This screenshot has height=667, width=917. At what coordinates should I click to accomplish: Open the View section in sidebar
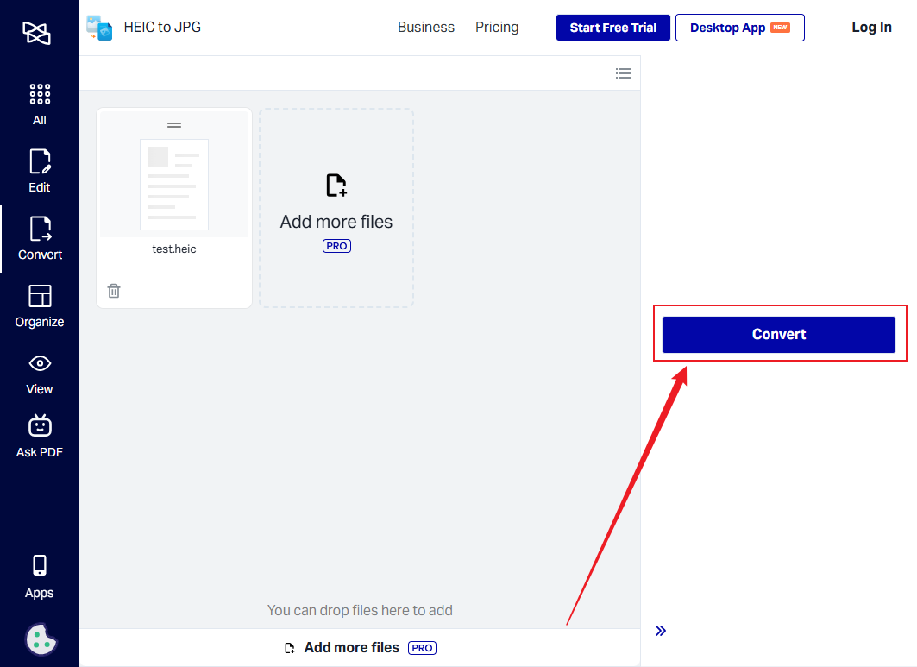pyautogui.click(x=39, y=373)
